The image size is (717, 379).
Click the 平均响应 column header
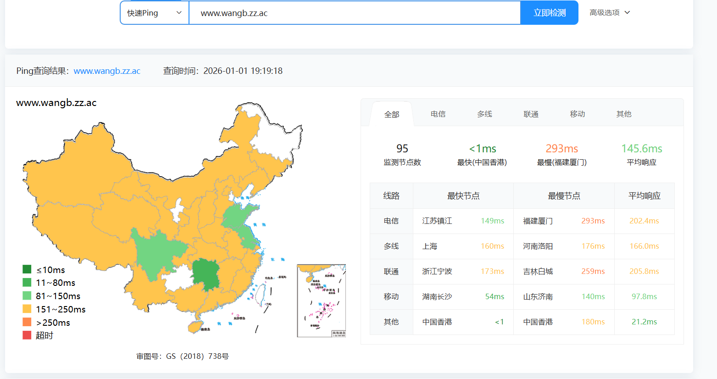[x=644, y=196]
